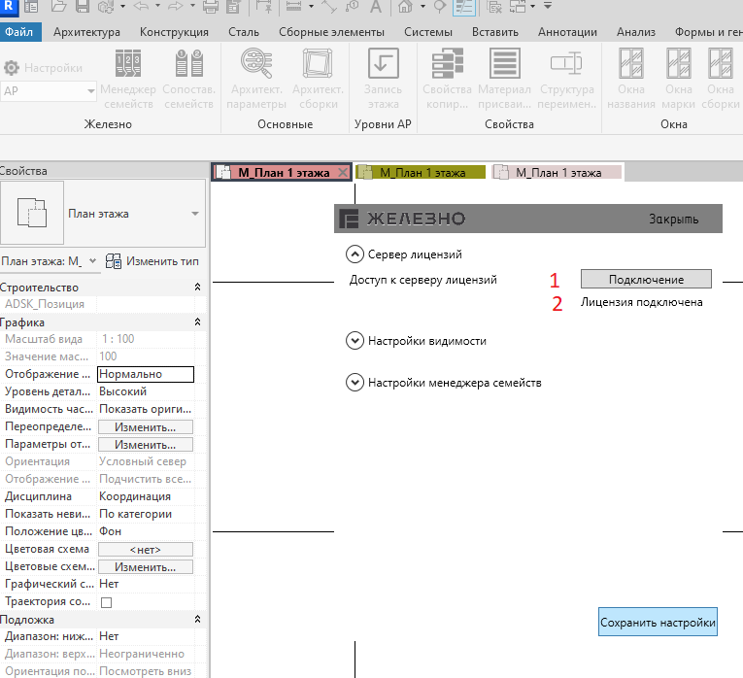Select the Text tool letter A icon
The image size is (743, 678).
click(x=376, y=6)
